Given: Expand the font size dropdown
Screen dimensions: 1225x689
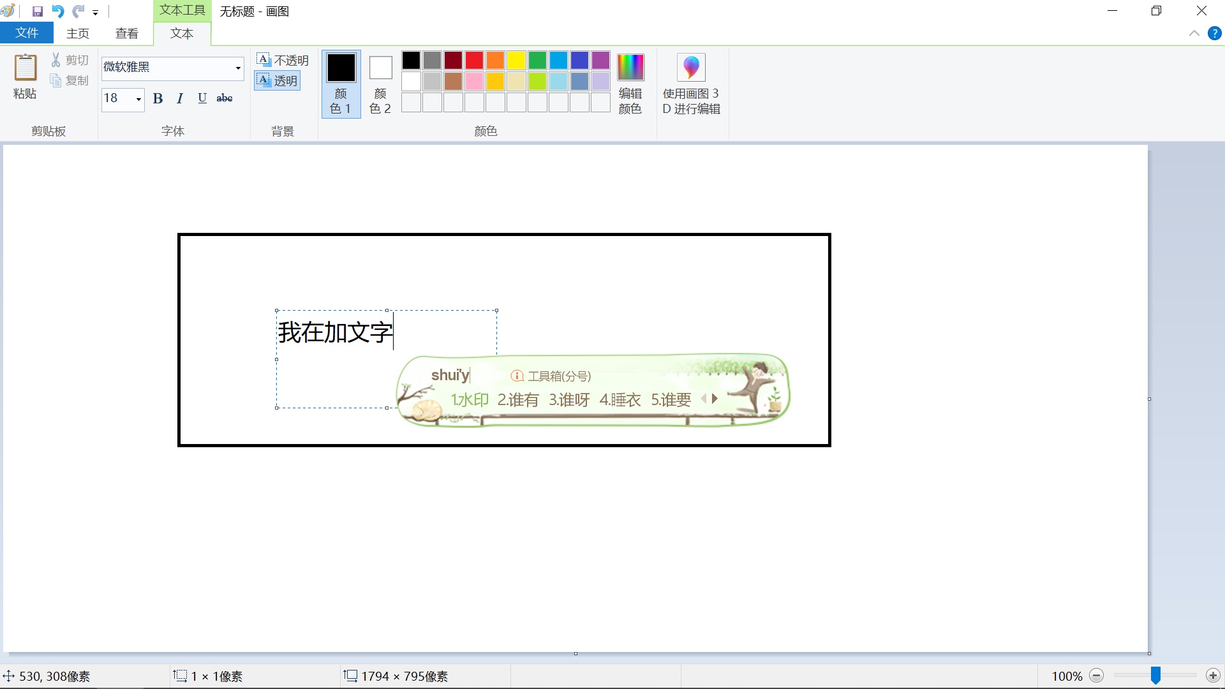Looking at the screenshot, I should tap(138, 99).
